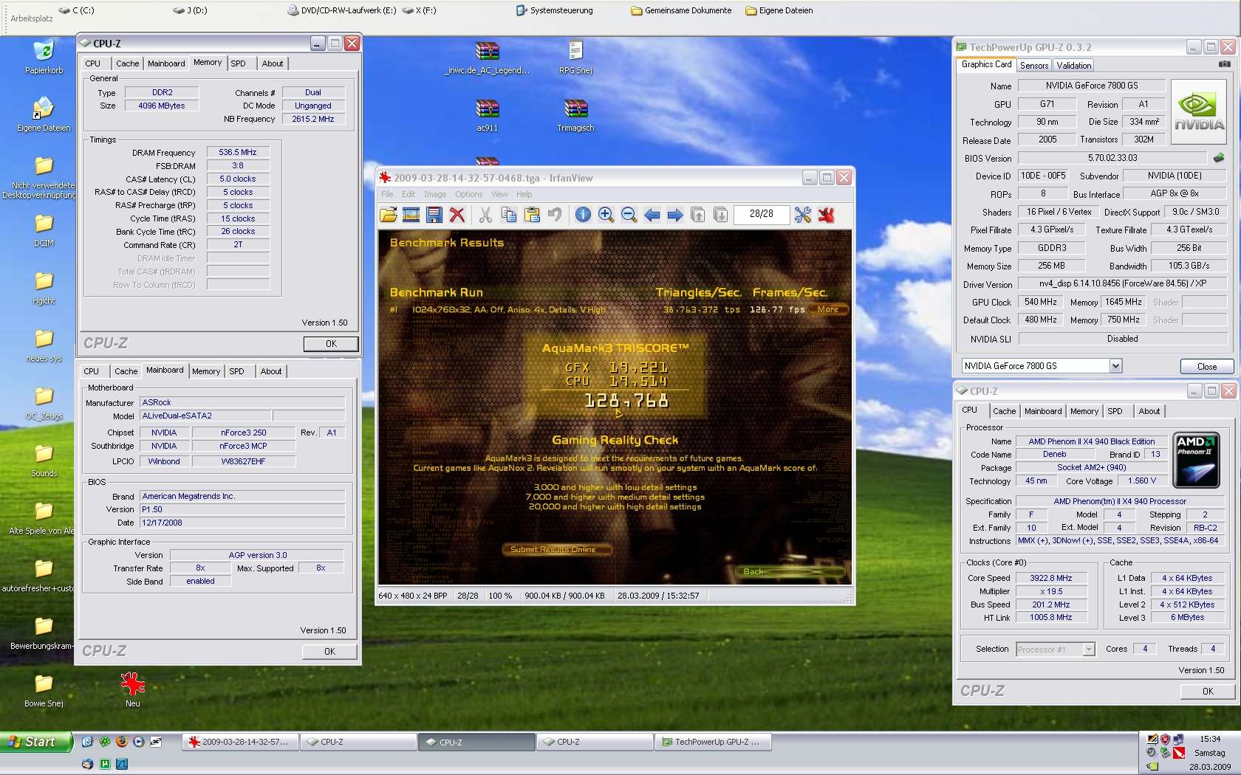This screenshot has width=1241, height=775.
Task: Click OK in right CPU-Z CPU window
Action: 1208,692
